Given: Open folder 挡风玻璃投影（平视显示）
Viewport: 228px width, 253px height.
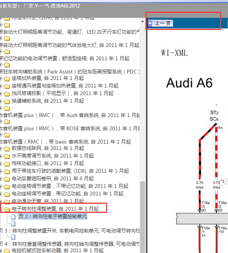Looking at the screenshot, I should pyautogui.click(x=62, y=94).
